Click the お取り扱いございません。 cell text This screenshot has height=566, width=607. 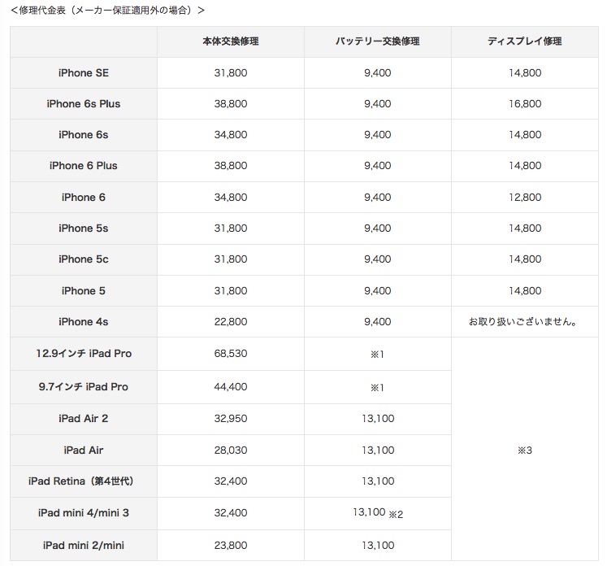click(524, 321)
